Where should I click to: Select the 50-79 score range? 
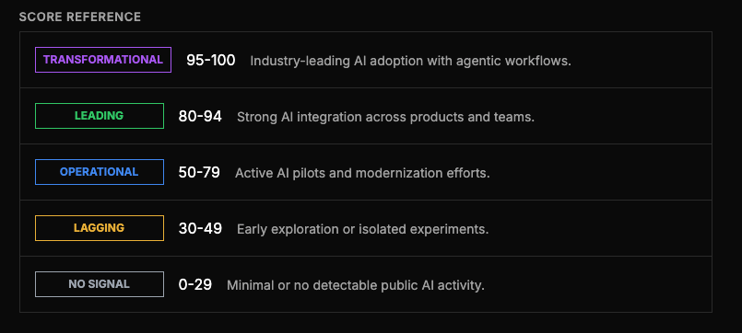click(x=199, y=172)
